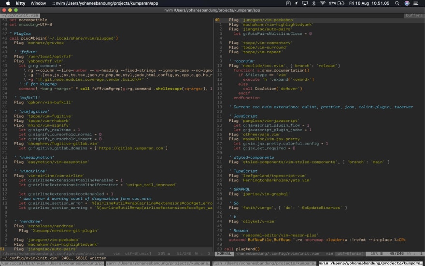Click the 51/246 line counter in left statusline
Image resolution: width=425 pixels, height=266 pixels.
pyautogui.click(x=184, y=253)
